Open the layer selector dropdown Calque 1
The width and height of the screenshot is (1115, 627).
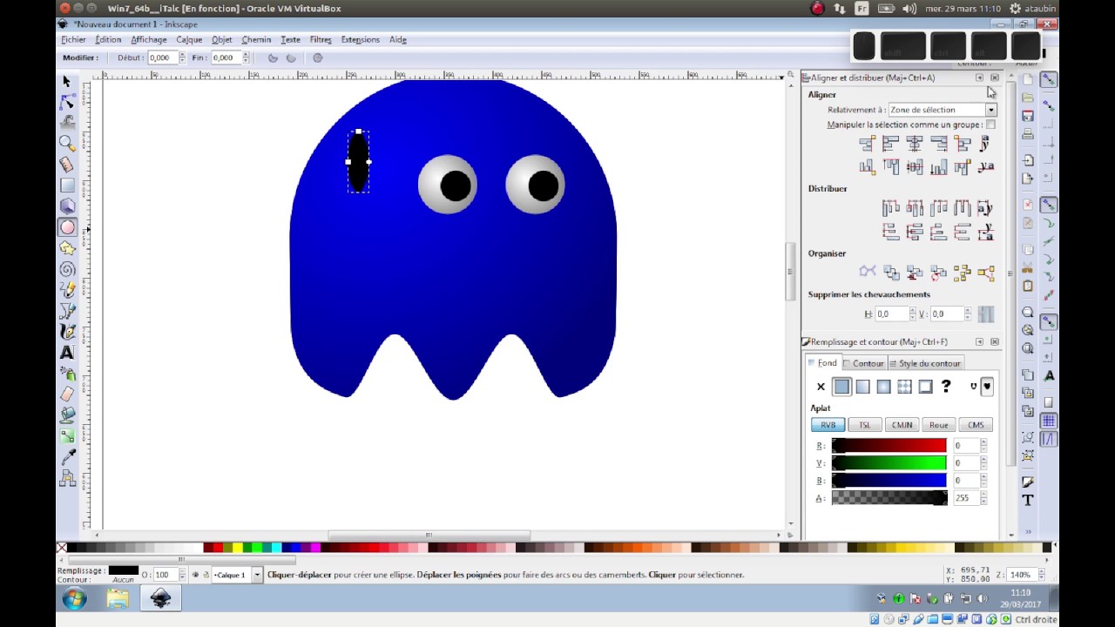[x=237, y=575]
